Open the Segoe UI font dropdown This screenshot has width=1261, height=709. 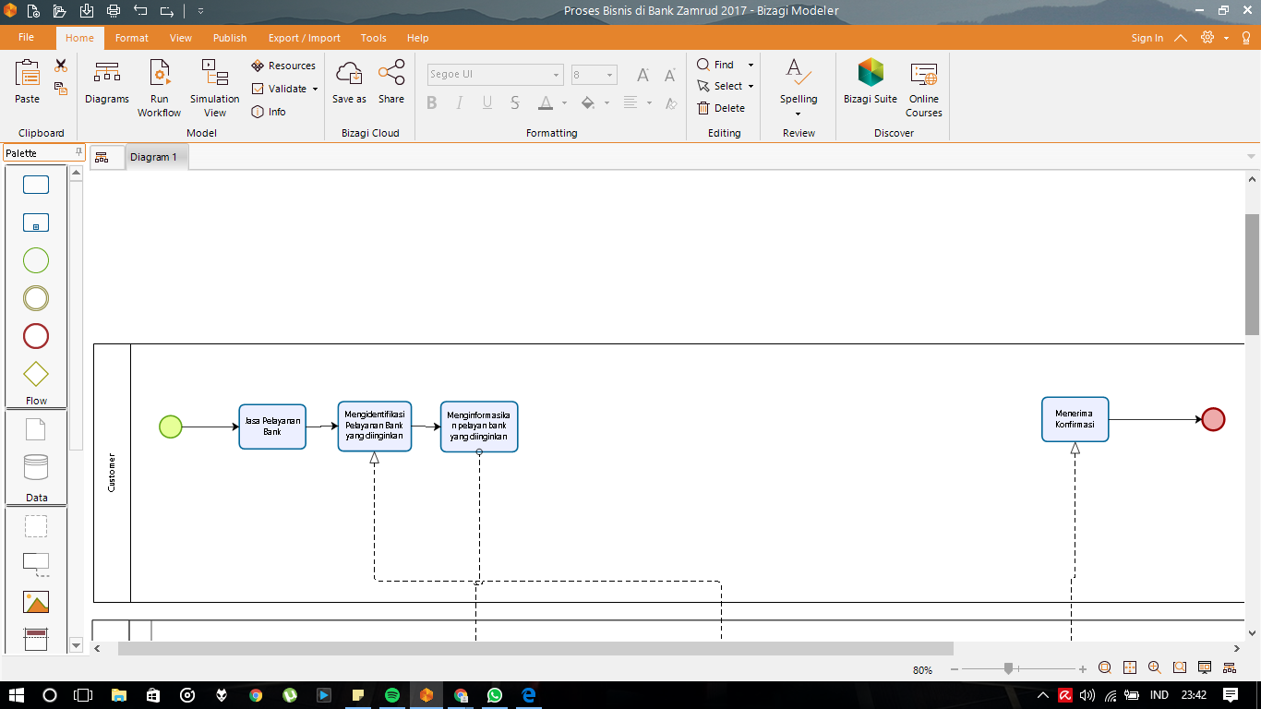pyautogui.click(x=558, y=74)
